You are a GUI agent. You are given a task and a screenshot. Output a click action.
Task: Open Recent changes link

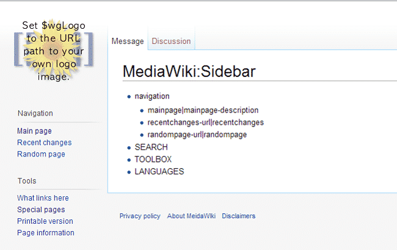[x=44, y=142]
